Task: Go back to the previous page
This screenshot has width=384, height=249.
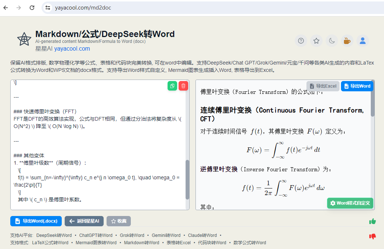Action: [x=6, y=8]
